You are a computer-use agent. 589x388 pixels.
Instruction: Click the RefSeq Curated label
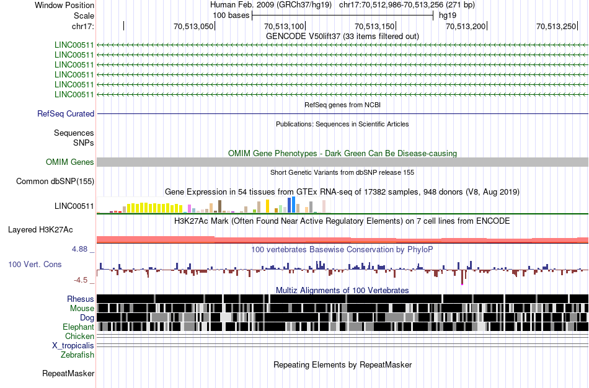[66, 114]
